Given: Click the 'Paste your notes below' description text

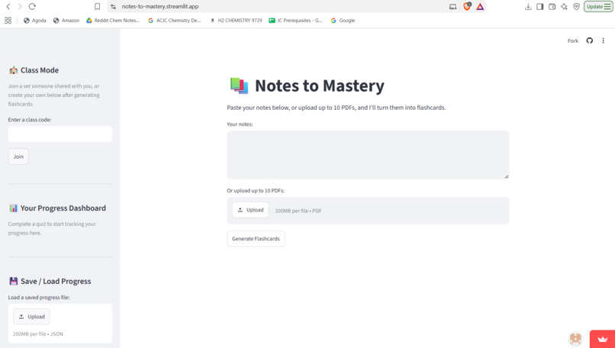Looking at the screenshot, I should 336,108.
